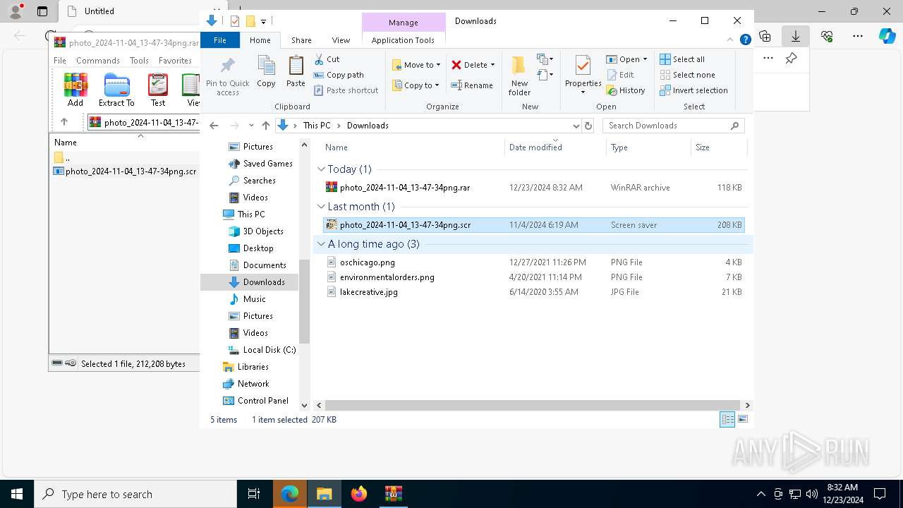Click the Firefox taskbar icon
Image resolution: width=903 pixels, height=508 pixels.
coord(359,494)
